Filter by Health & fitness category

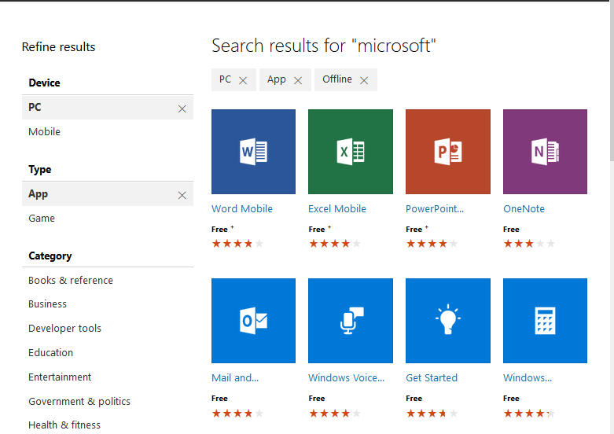[x=64, y=425]
